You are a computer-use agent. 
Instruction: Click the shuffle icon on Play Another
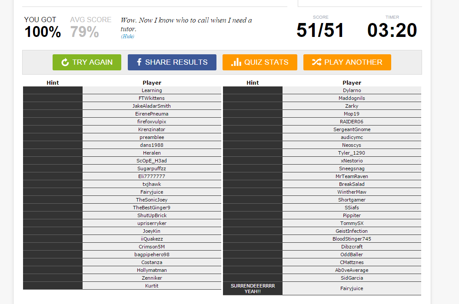pos(316,62)
